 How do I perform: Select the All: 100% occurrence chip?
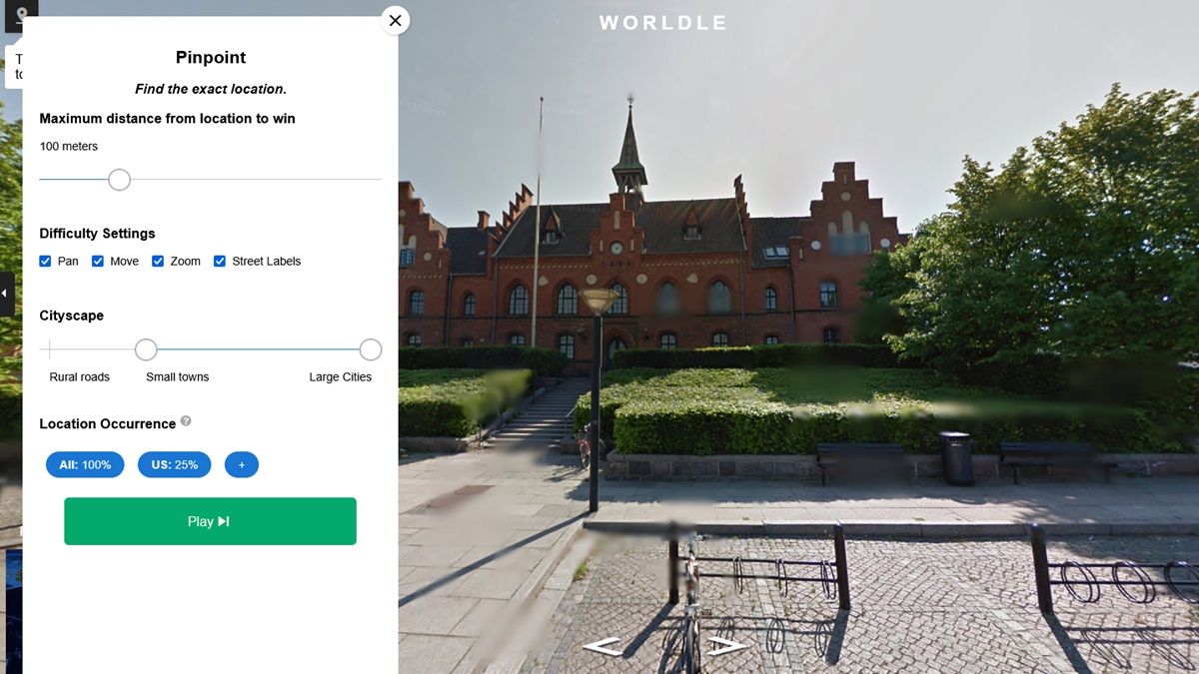coord(85,464)
